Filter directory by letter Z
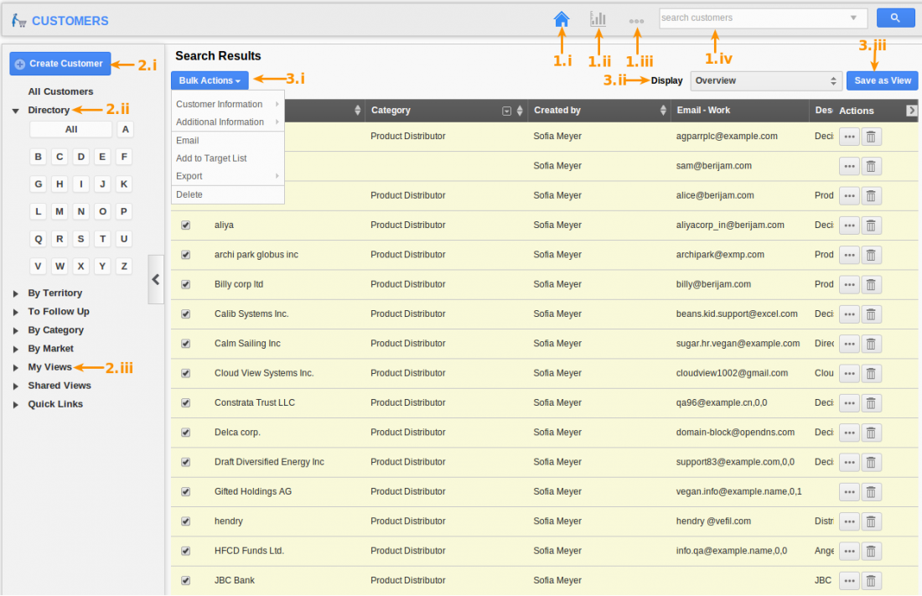The height and width of the screenshot is (596, 922). (124, 266)
